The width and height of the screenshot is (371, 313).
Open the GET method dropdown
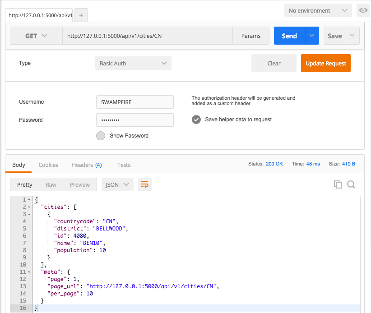point(36,36)
